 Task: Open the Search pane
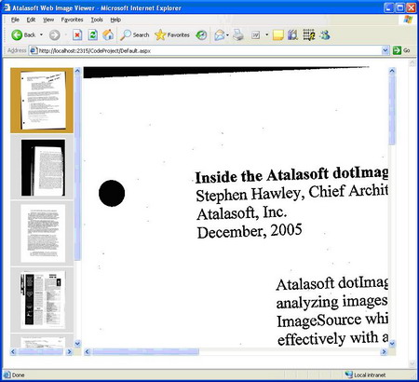coord(135,35)
